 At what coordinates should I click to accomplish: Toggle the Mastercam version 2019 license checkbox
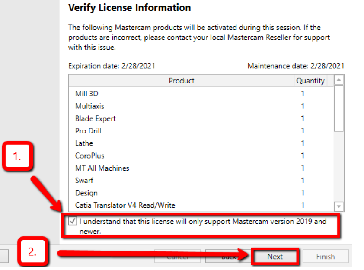point(73,221)
